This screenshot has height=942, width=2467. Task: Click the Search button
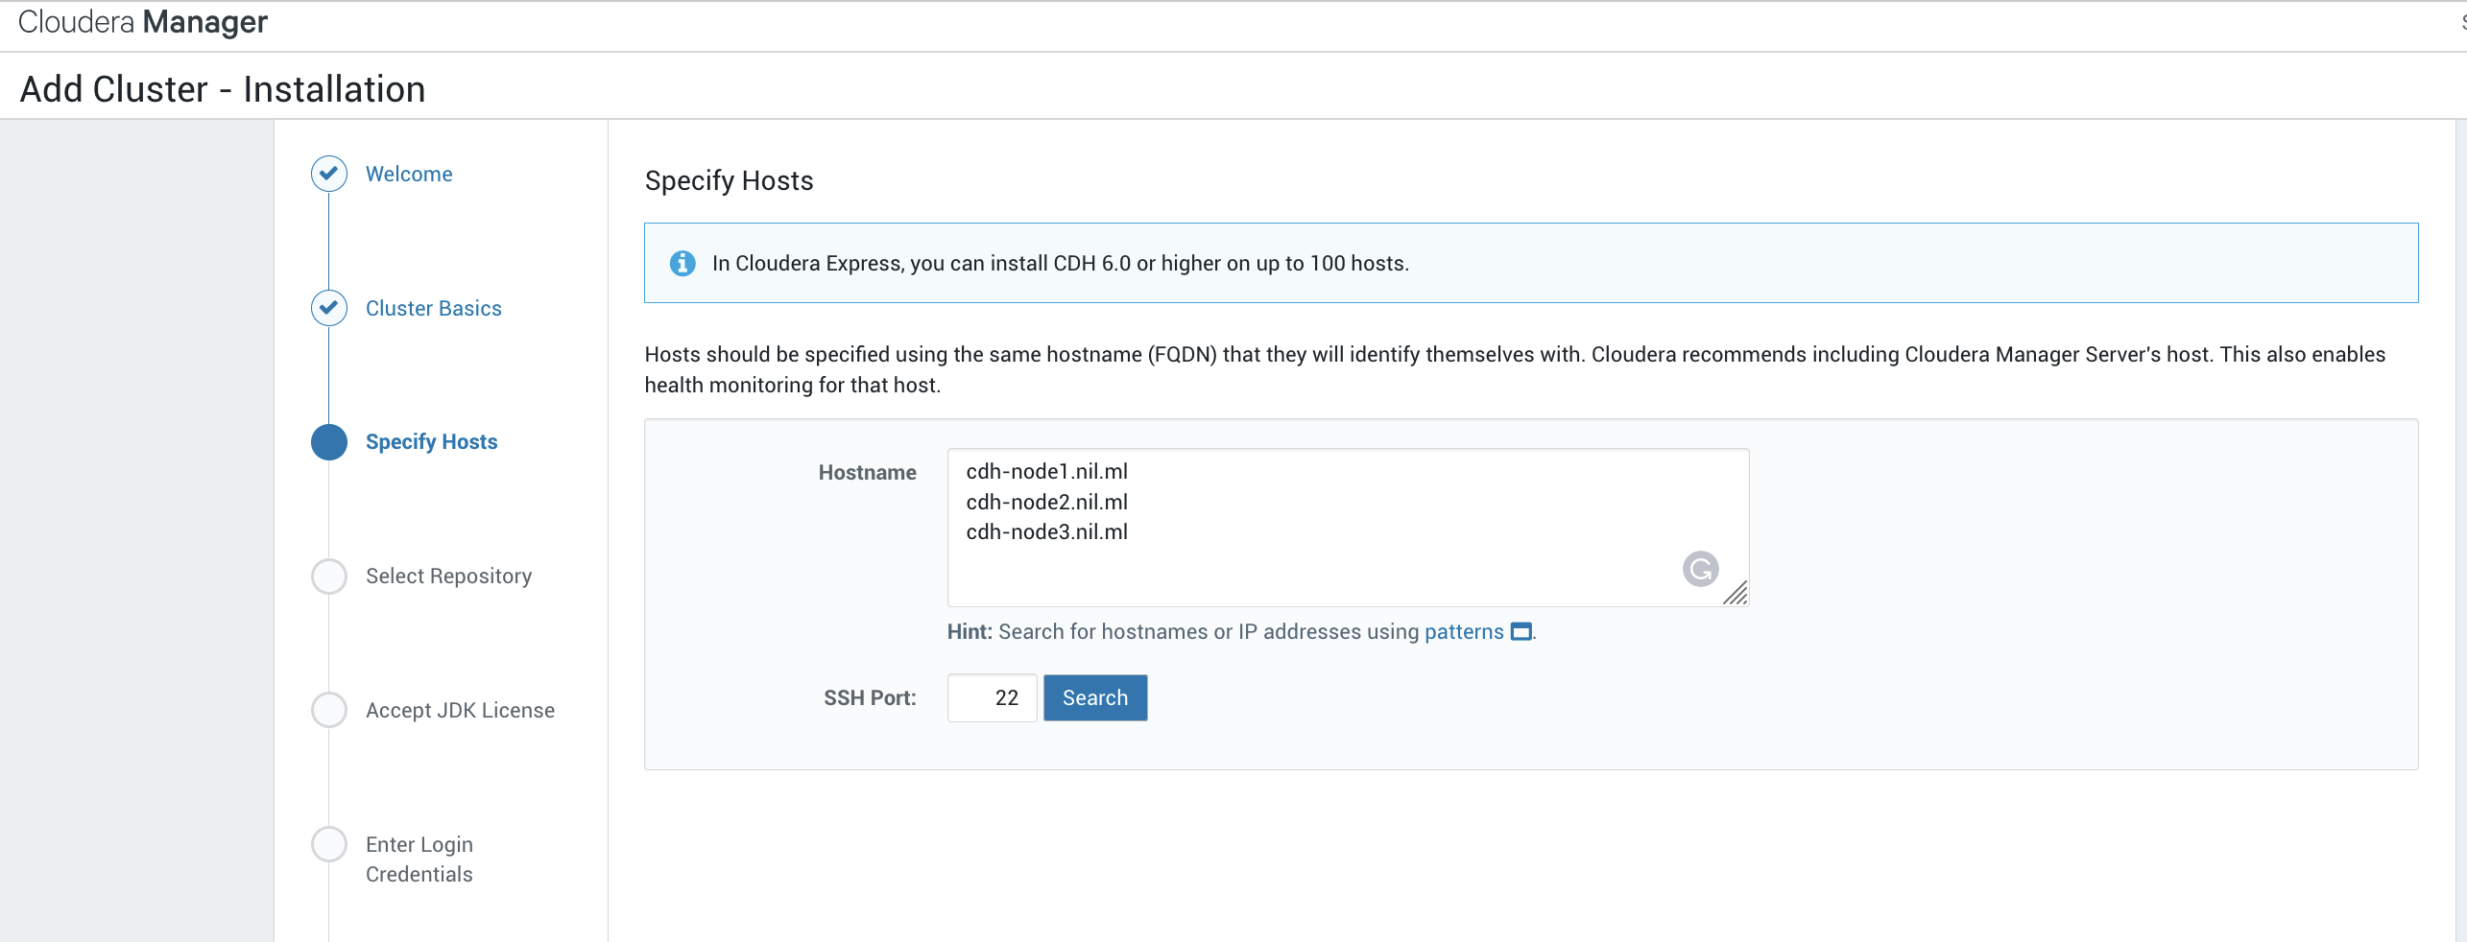1095,697
